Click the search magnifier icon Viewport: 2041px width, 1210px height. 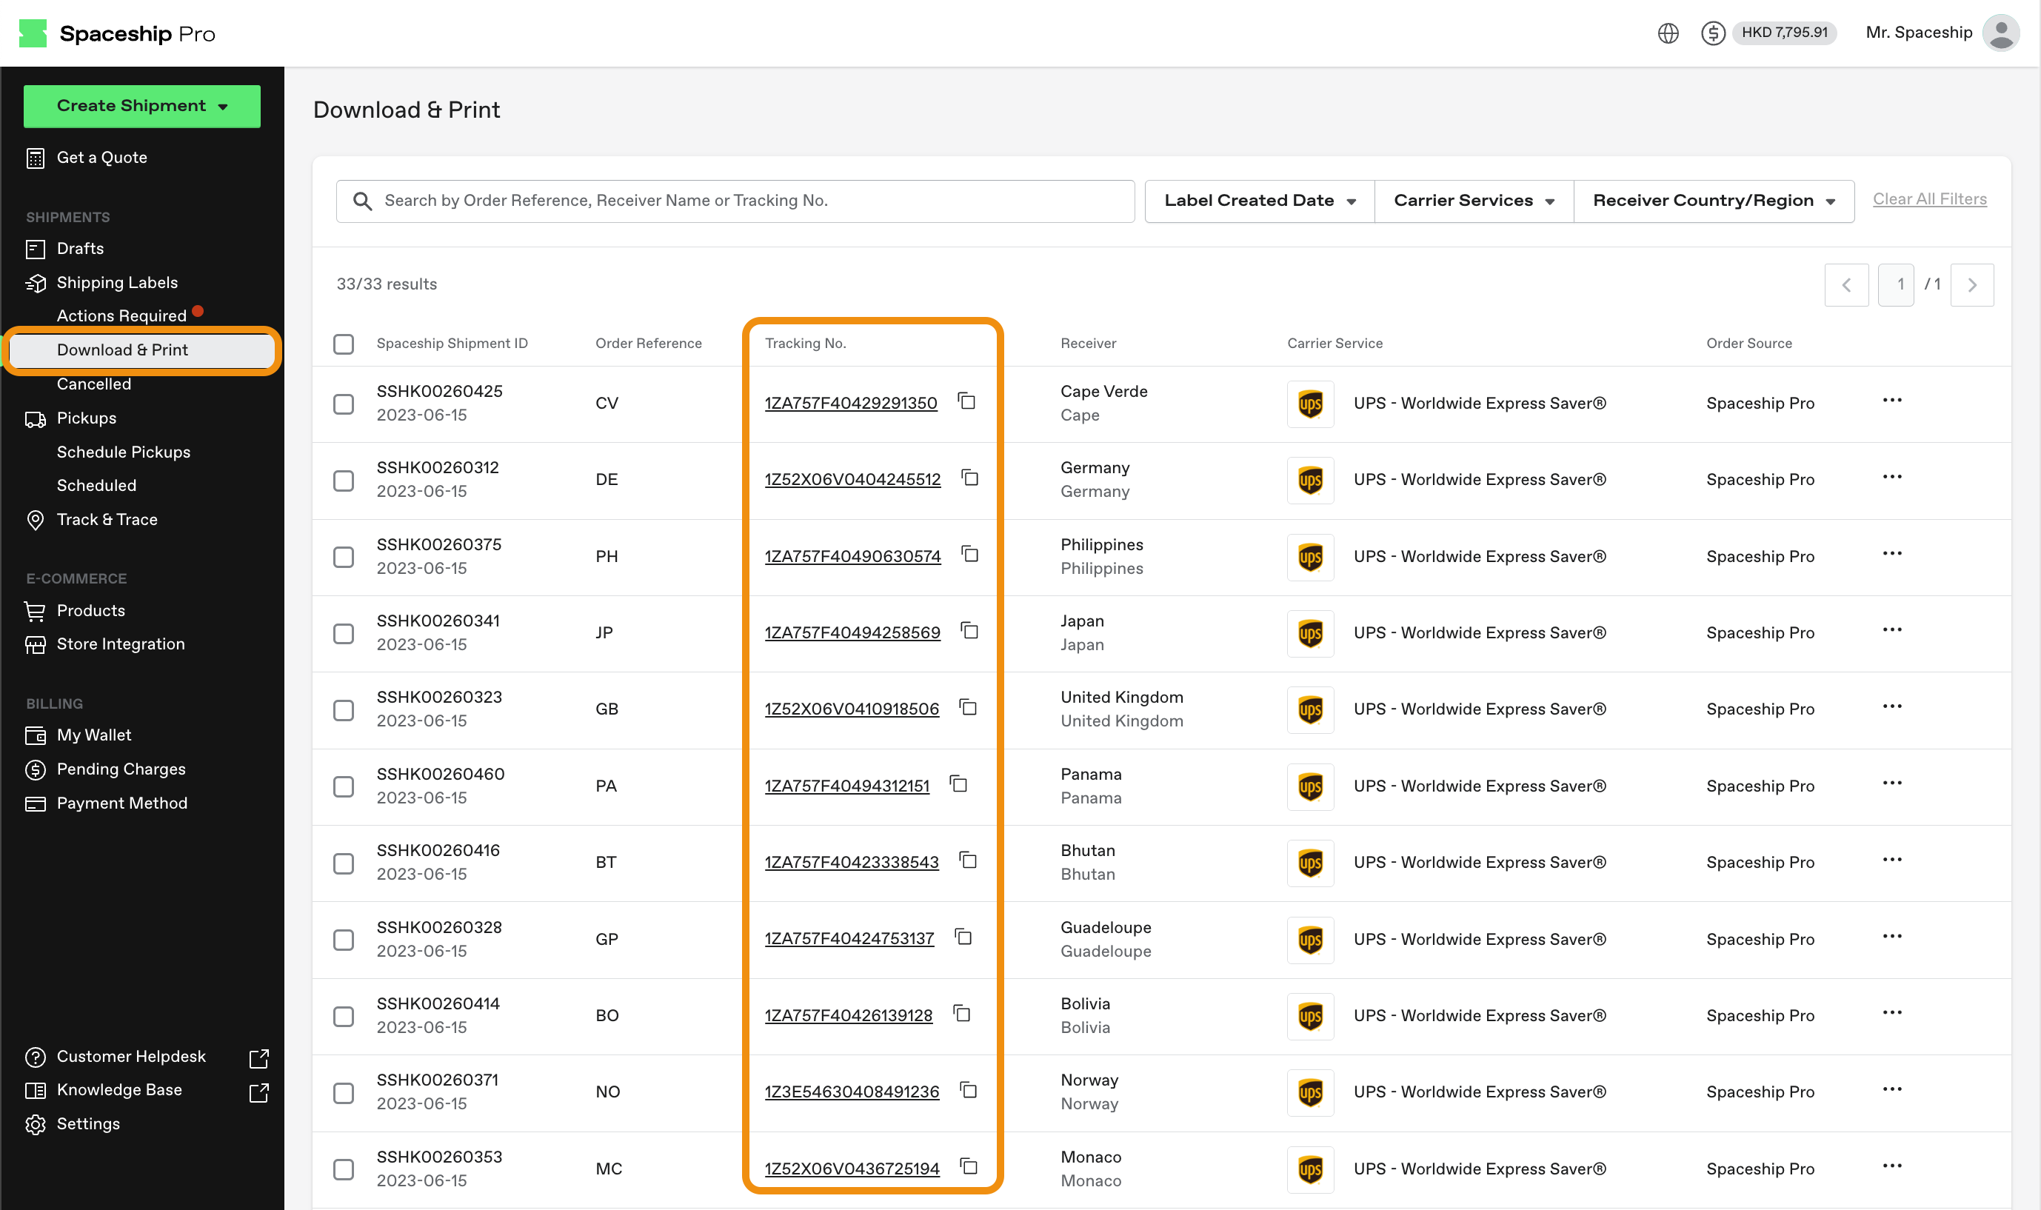point(363,201)
